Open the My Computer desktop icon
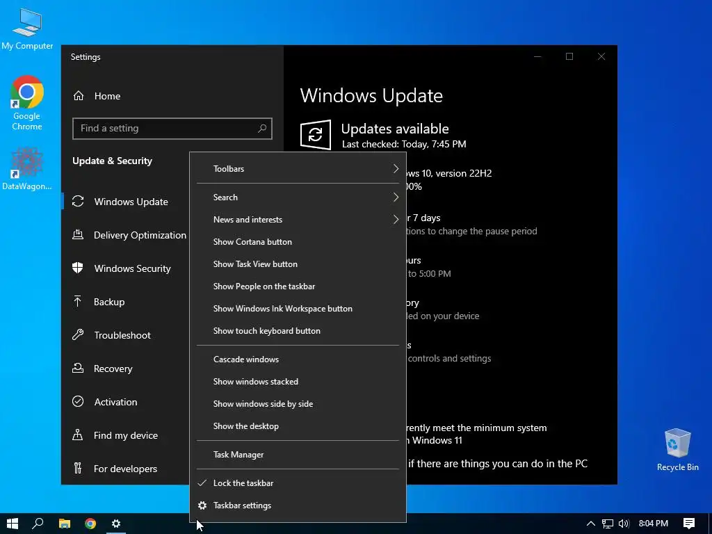Viewport: 712px width, 534px height. pyautogui.click(x=27, y=29)
